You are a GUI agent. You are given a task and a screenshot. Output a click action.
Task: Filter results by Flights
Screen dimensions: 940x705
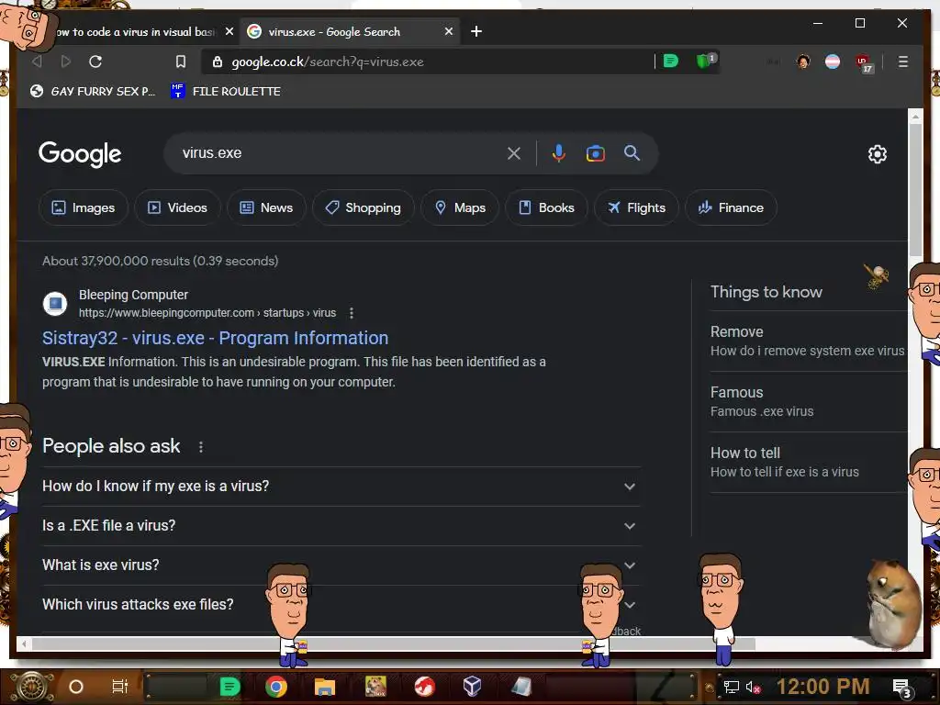[636, 207]
